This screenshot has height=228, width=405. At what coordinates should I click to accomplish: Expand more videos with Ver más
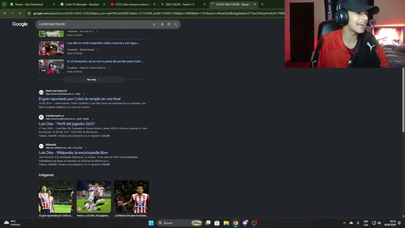point(93,80)
